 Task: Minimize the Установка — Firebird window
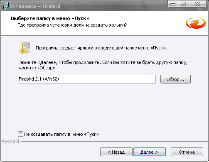click(173, 4)
